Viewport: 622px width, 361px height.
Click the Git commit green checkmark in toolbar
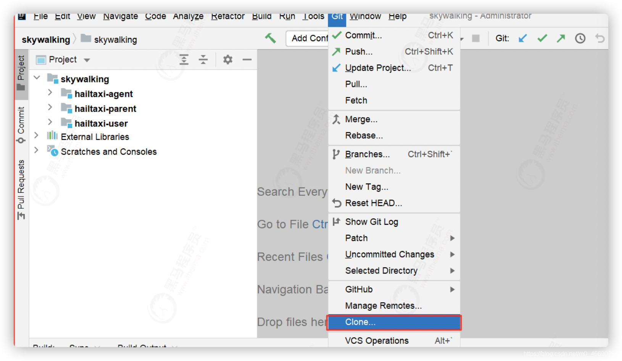pyautogui.click(x=542, y=38)
